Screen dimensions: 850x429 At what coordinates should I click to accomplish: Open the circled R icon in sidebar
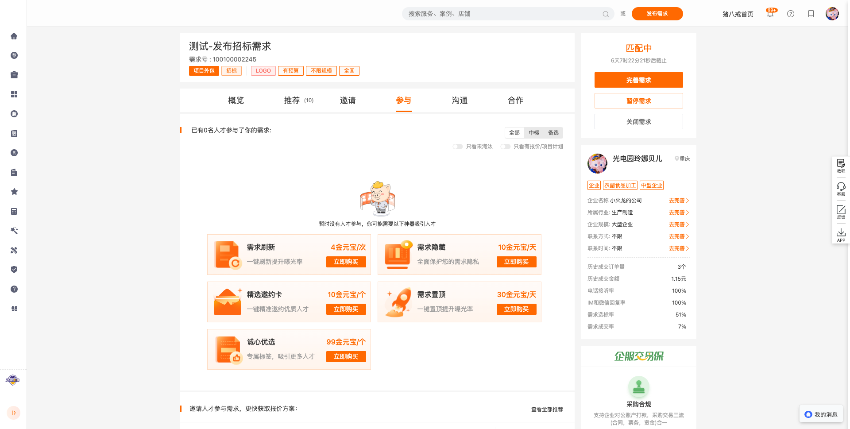(14, 153)
